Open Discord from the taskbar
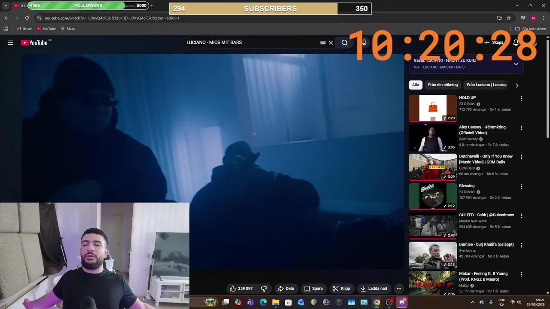Image resolution: width=550 pixels, height=309 pixels. pyautogui.click(x=402, y=302)
